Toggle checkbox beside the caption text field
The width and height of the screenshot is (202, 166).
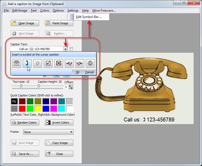pyautogui.click(x=71, y=49)
